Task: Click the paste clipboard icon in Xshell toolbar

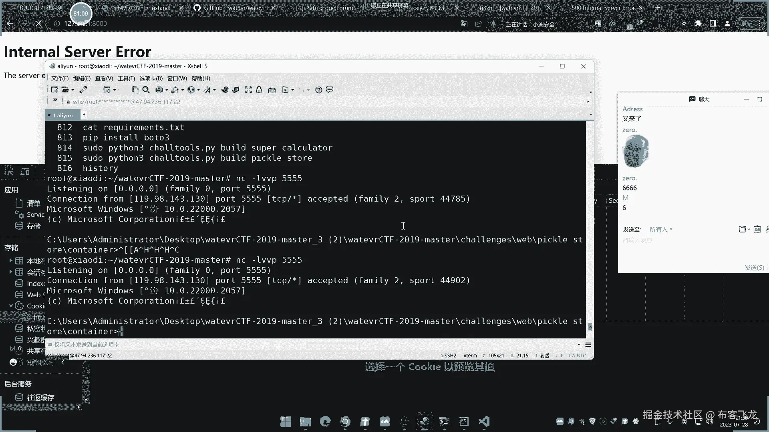Action: pyautogui.click(x=135, y=90)
